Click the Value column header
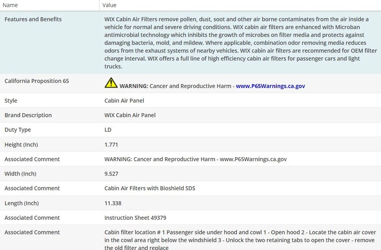This screenshot has height=250, width=381. [x=110, y=5]
